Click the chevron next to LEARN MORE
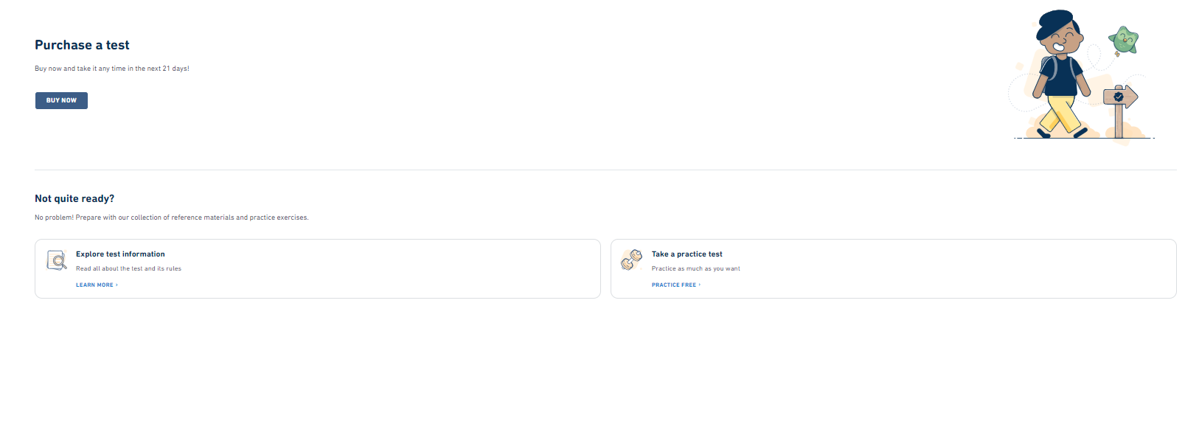Image resolution: width=1185 pixels, height=421 pixels. [x=117, y=285]
